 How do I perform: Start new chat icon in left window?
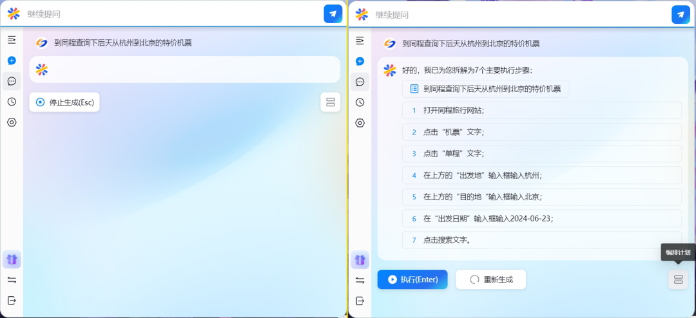click(x=12, y=61)
